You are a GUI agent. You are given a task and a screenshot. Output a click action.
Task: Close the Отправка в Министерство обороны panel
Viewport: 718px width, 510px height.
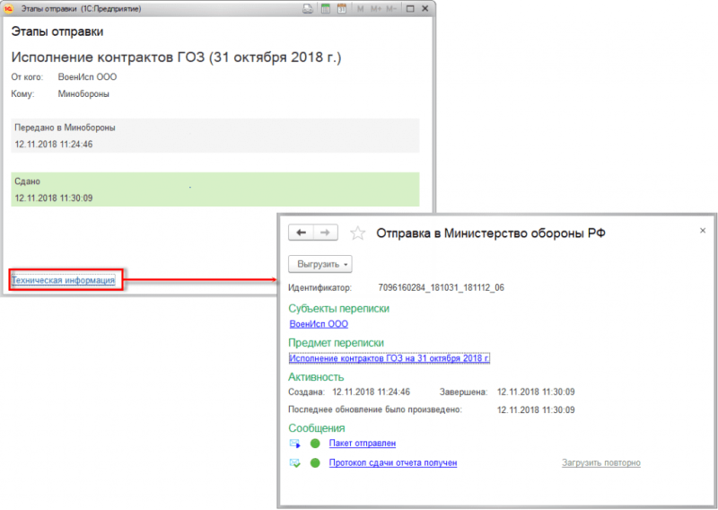[703, 231]
